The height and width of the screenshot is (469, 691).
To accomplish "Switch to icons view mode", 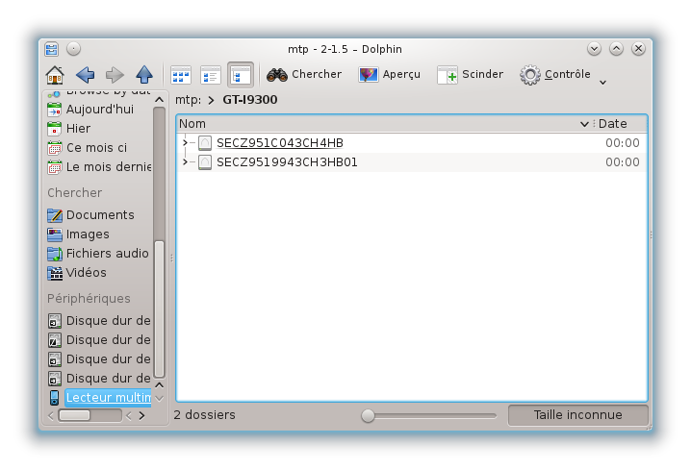I will pyautogui.click(x=181, y=75).
